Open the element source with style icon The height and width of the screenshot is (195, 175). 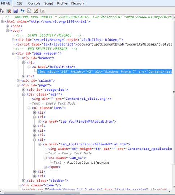(x=29, y=11)
